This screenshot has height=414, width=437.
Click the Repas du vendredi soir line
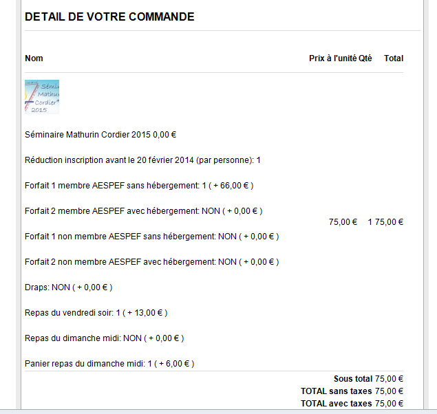(96, 313)
